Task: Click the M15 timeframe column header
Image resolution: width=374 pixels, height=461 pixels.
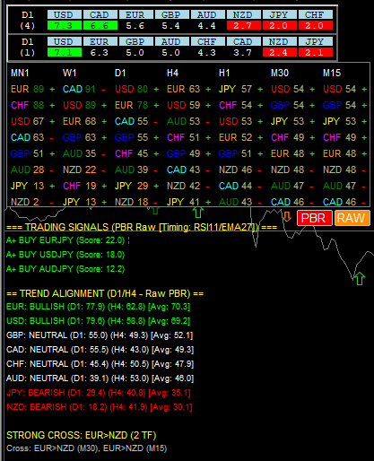Action: click(x=332, y=73)
